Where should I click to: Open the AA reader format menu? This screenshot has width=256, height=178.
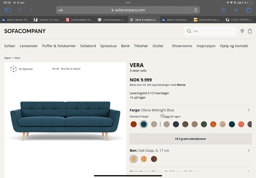tap(61, 10)
